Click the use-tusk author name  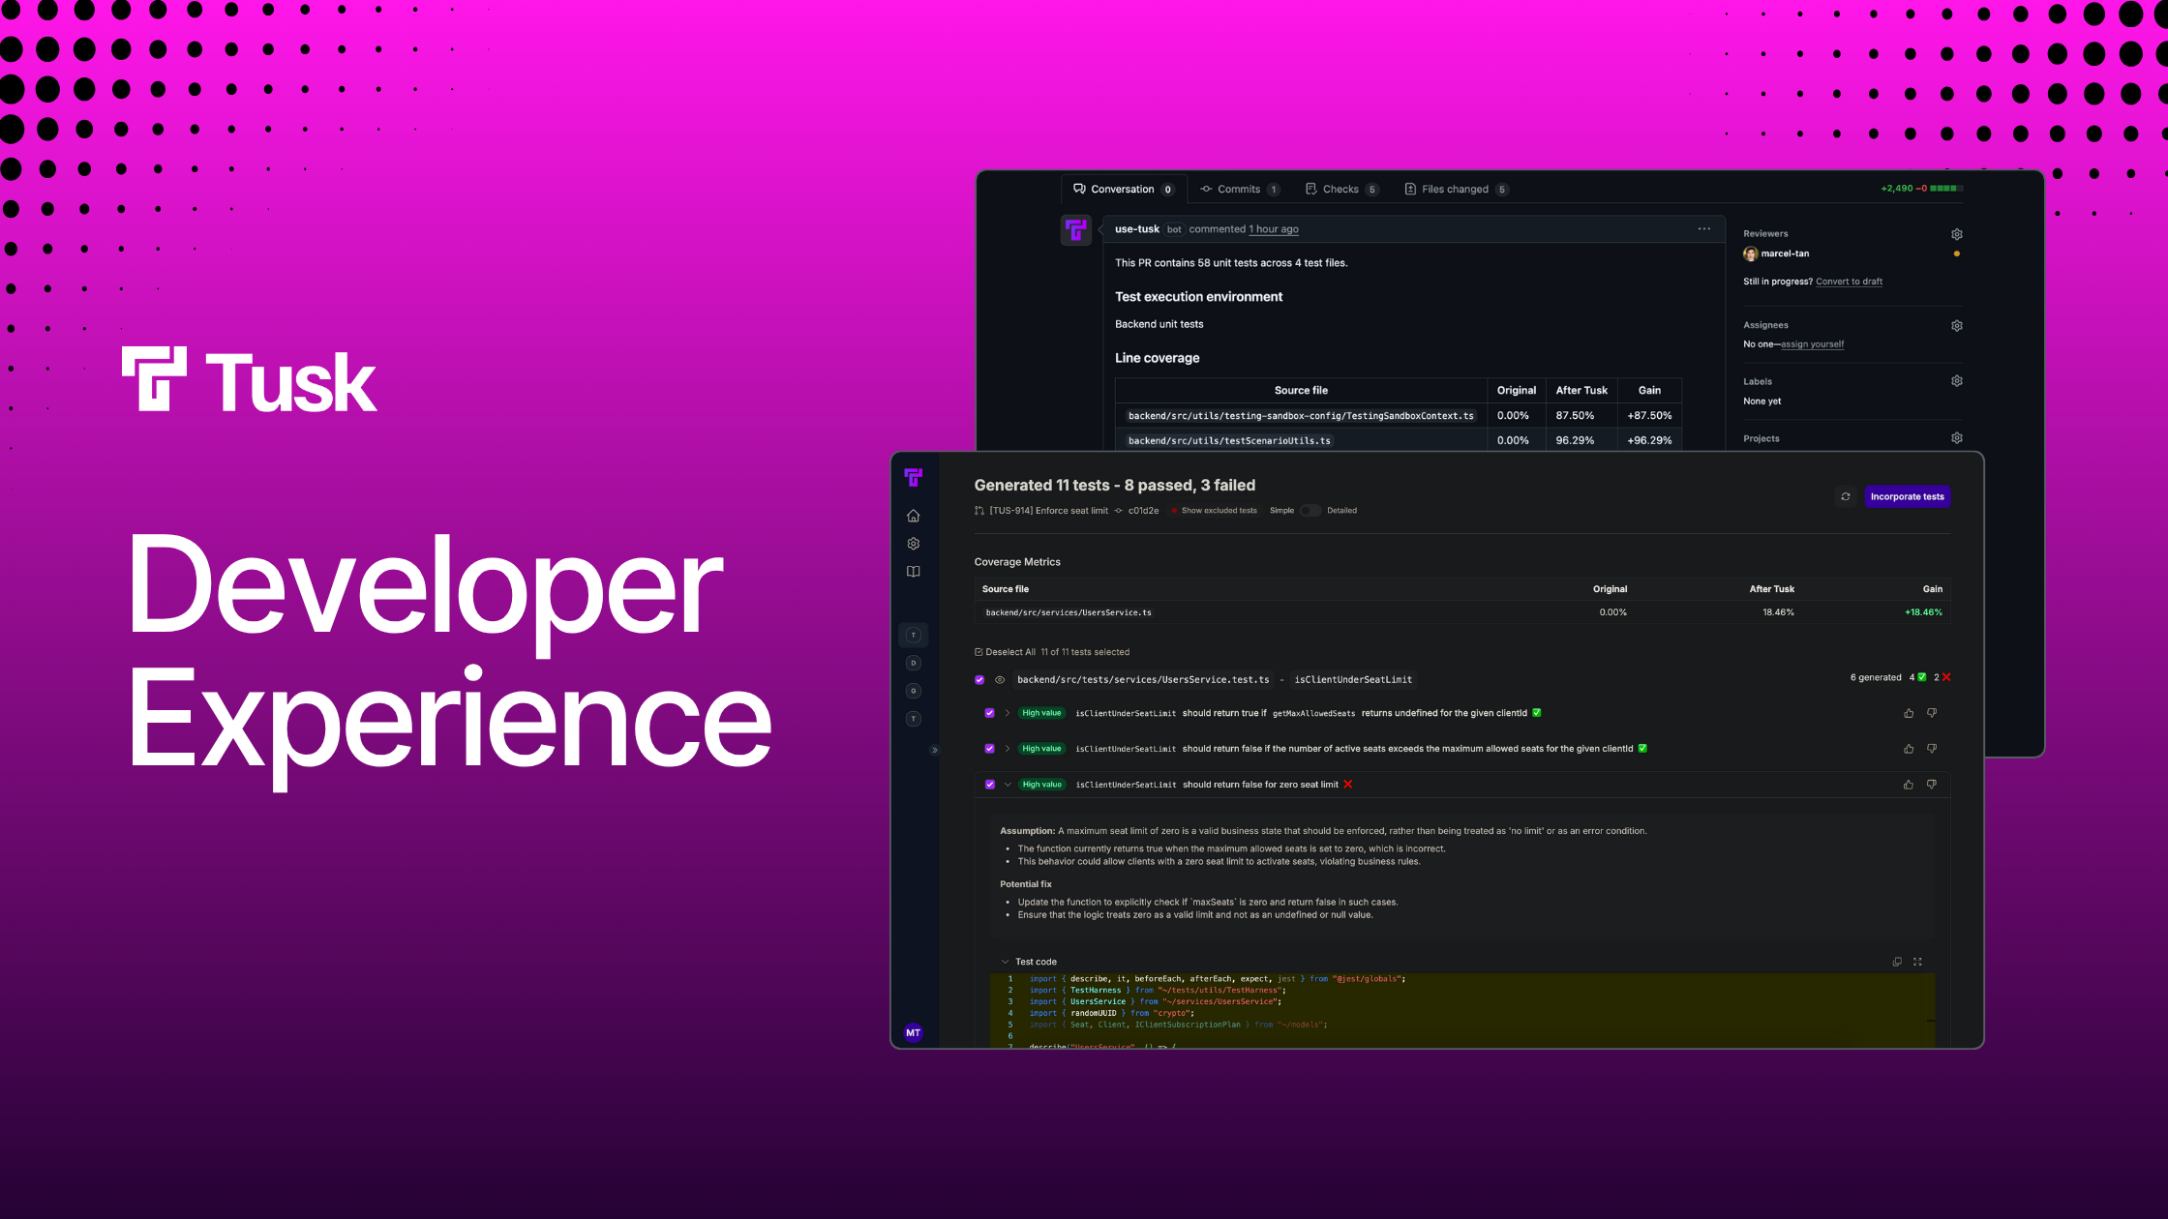[1136, 229]
